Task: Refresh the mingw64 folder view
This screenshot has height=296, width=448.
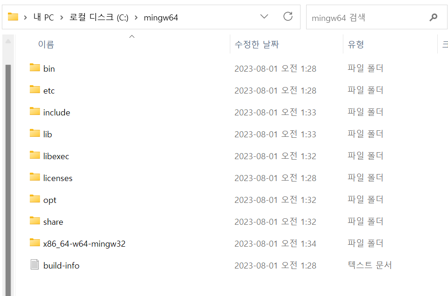Action: pyautogui.click(x=288, y=17)
